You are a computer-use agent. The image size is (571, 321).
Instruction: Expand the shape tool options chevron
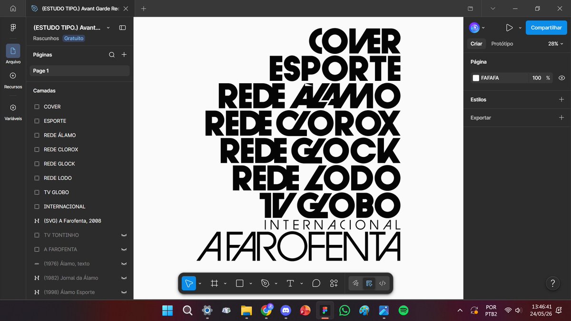250,283
